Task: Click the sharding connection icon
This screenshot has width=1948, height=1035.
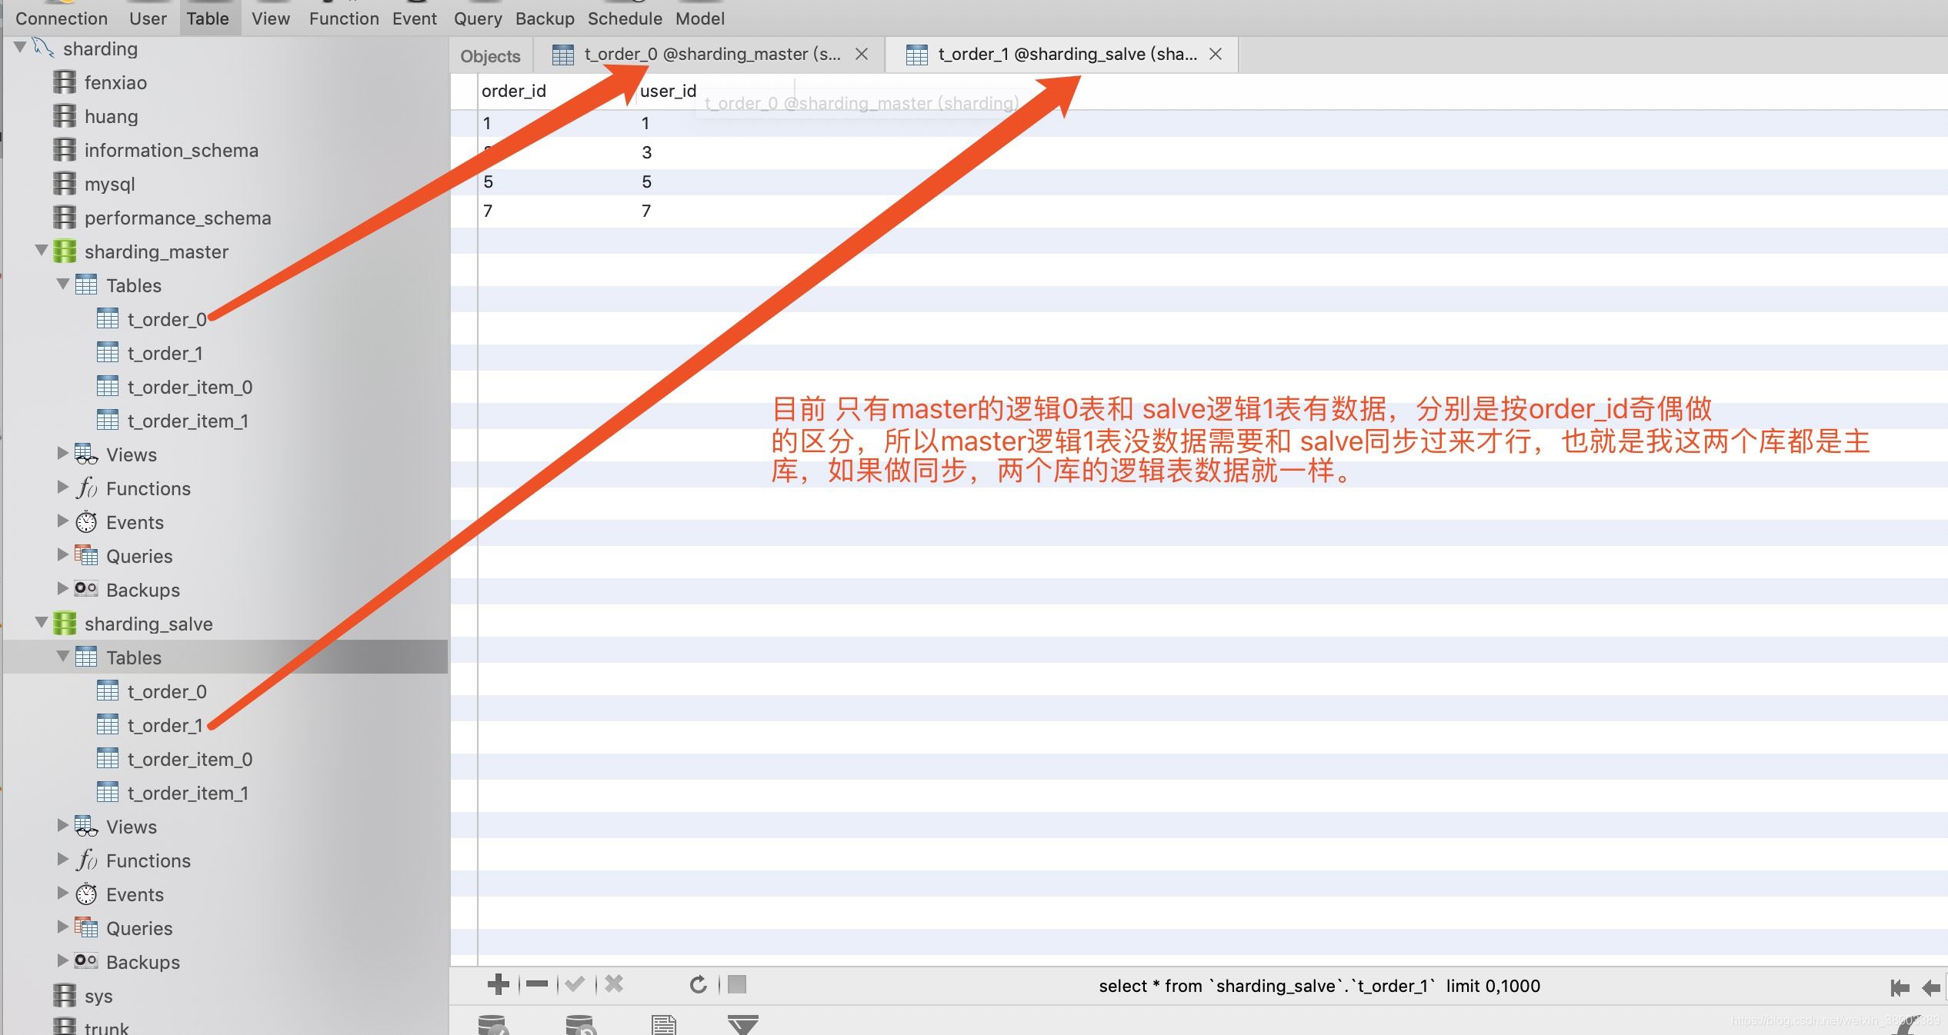Action: click(x=43, y=48)
